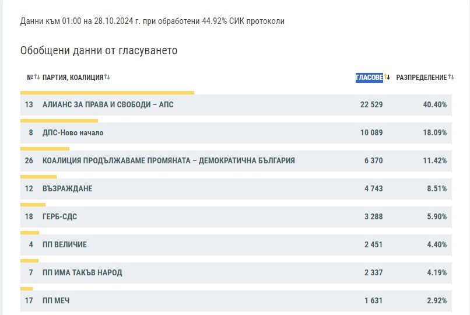Click the 40.40% distribution value

pyautogui.click(x=434, y=104)
